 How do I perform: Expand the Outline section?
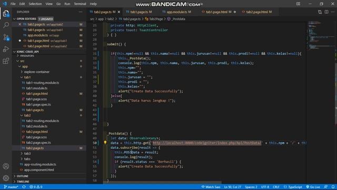[x=49, y=176]
